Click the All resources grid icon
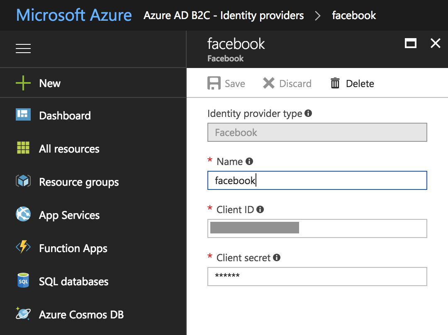448x335 pixels. (x=23, y=148)
